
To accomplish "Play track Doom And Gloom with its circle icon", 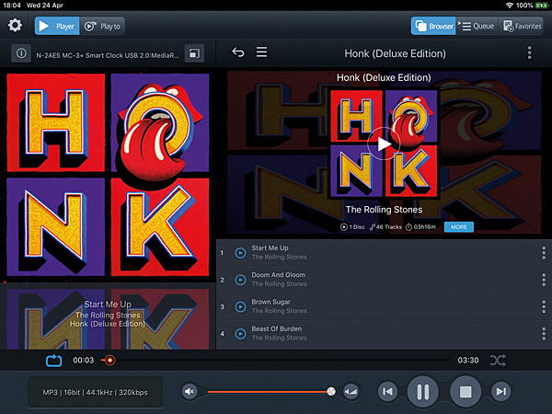I will click(240, 280).
